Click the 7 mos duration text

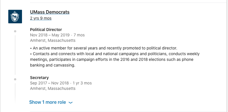point(79,35)
